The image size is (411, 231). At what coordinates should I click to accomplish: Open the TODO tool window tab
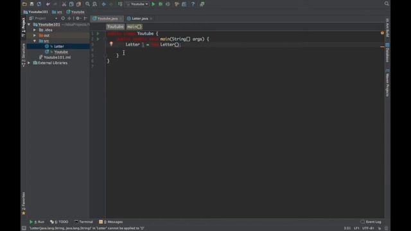59,222
